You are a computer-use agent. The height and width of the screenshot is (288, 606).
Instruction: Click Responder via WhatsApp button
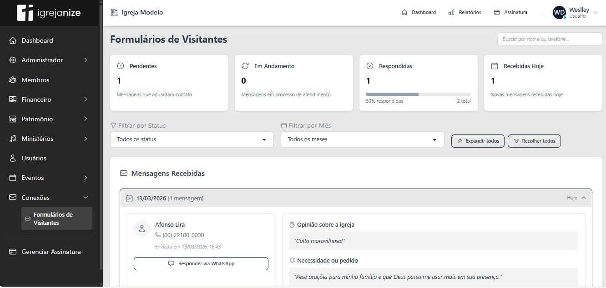(201, 263)
